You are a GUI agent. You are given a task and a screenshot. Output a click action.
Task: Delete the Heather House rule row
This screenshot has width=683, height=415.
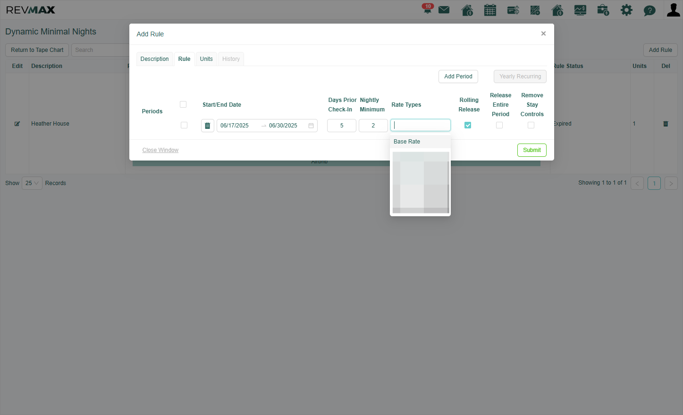point(666,124)
